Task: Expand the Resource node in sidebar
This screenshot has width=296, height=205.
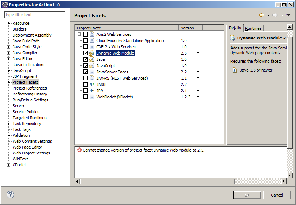Action: pos(8,23)
